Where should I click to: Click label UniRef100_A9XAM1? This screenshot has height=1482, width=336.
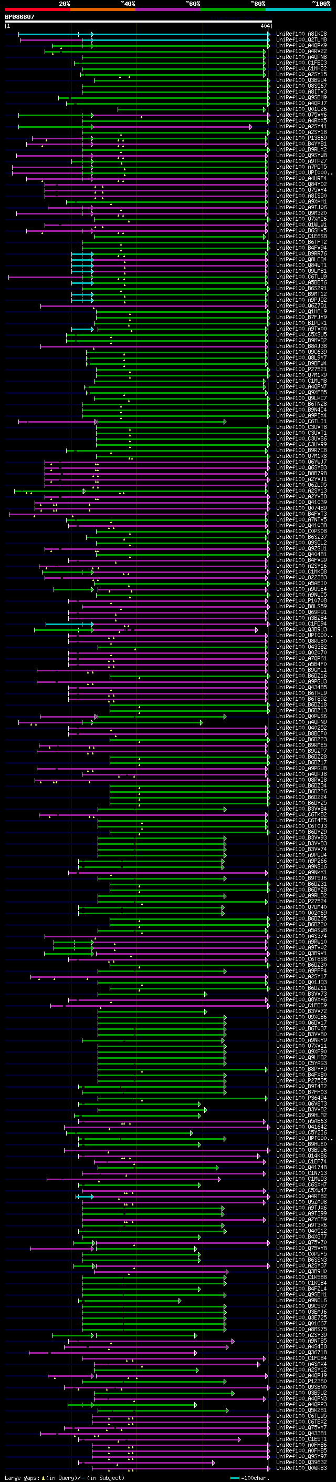click(301, 202)
